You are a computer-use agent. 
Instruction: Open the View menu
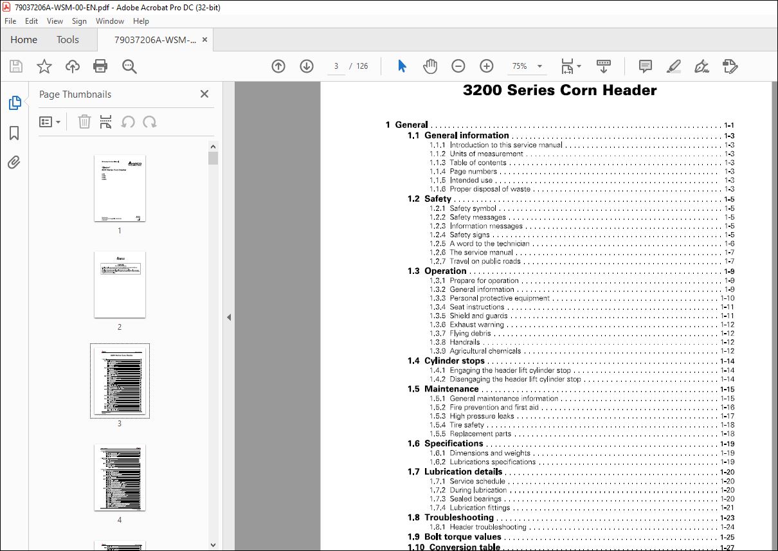click(55, 21)
